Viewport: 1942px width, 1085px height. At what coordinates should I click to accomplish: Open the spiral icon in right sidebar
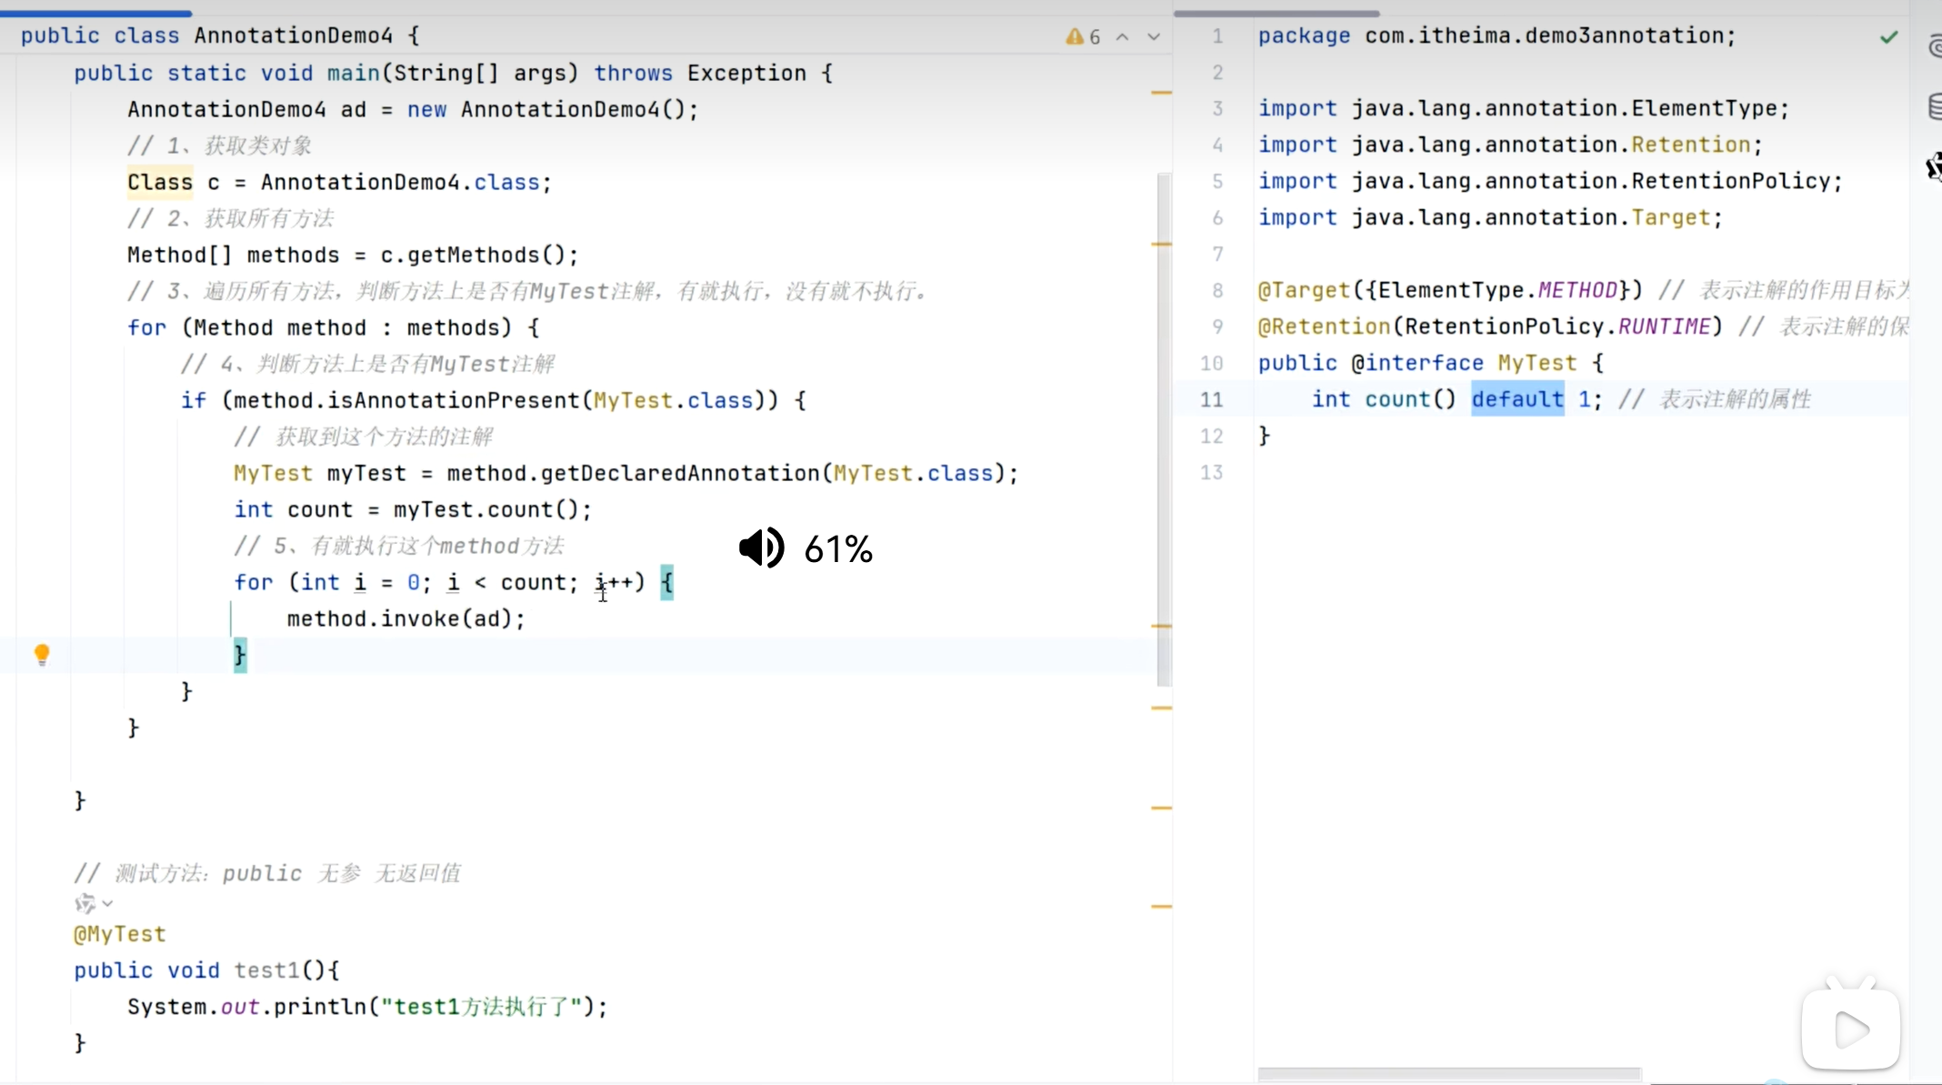1935,45
